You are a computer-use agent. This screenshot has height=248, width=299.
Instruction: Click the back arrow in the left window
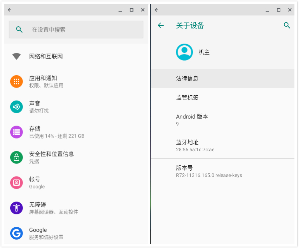click(9, 10)
